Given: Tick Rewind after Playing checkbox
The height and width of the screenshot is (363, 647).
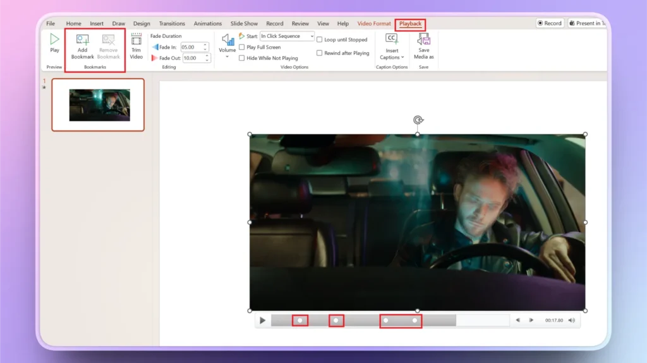Looking at the screenshot, I should click(319, 53).
